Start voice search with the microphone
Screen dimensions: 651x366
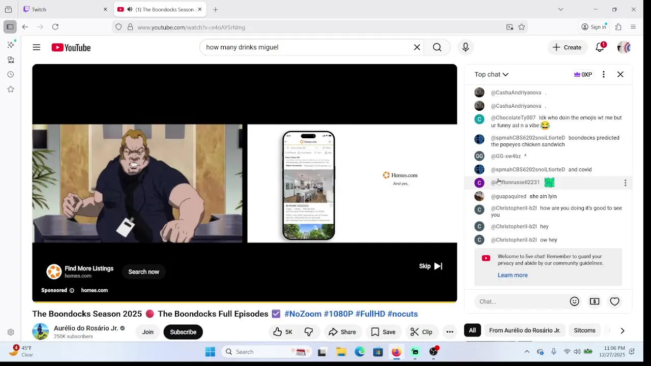pos(465,47)
